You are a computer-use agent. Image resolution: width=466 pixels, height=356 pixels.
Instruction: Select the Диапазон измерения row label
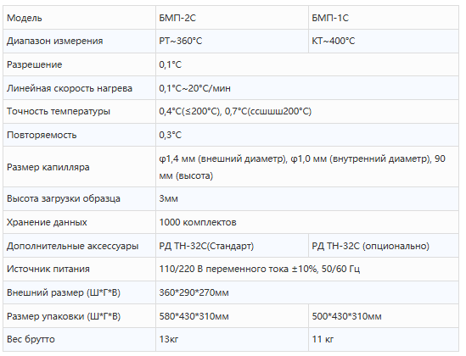click(x=54, y=41)
